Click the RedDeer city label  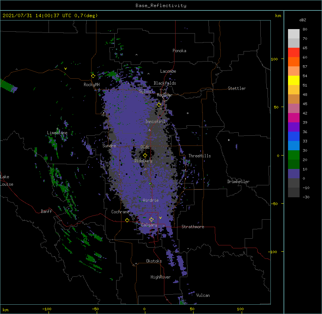(164, 95)
